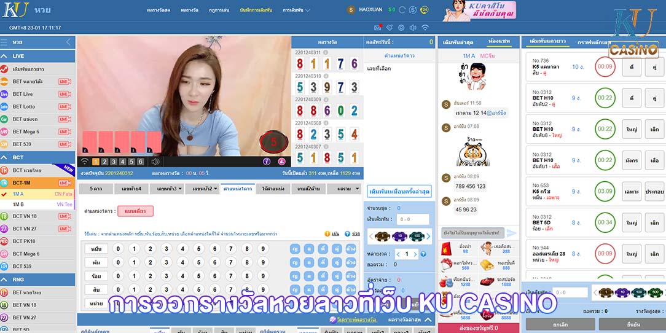Click video info 'i' purple icon
Image resolution: width=666 pixels, height=333 pixels.
pyautogui.click(x=267, y=162)
